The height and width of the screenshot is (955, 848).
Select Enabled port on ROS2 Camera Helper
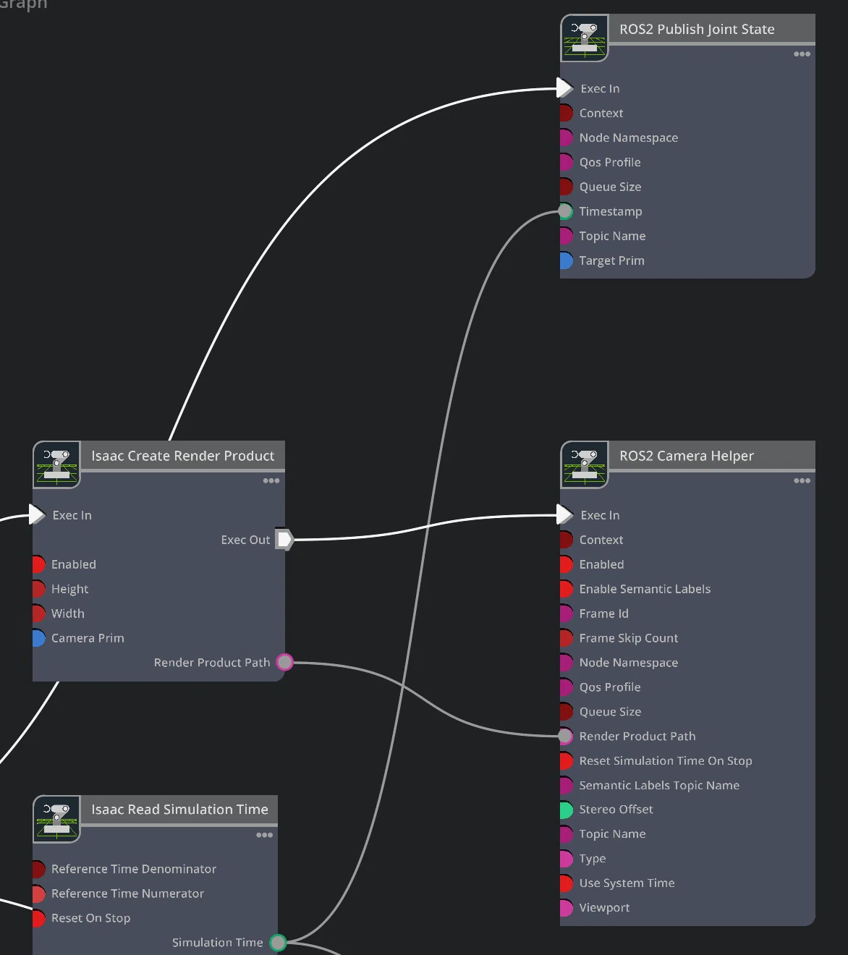tap(567, 564)
